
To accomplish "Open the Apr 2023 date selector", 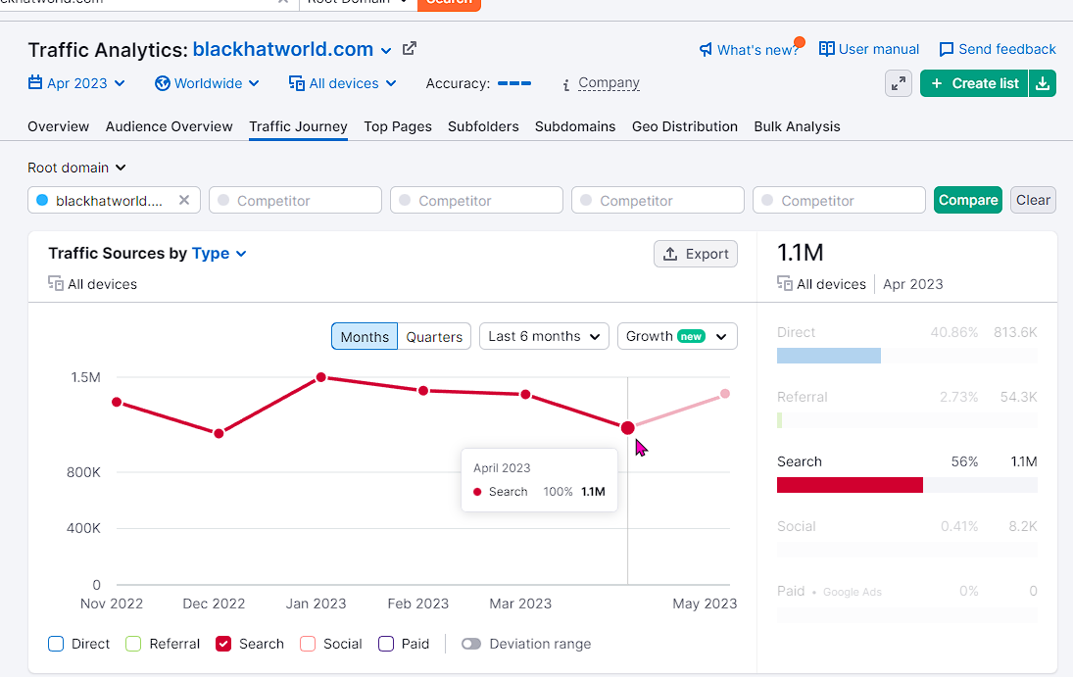I will (76, 83).
